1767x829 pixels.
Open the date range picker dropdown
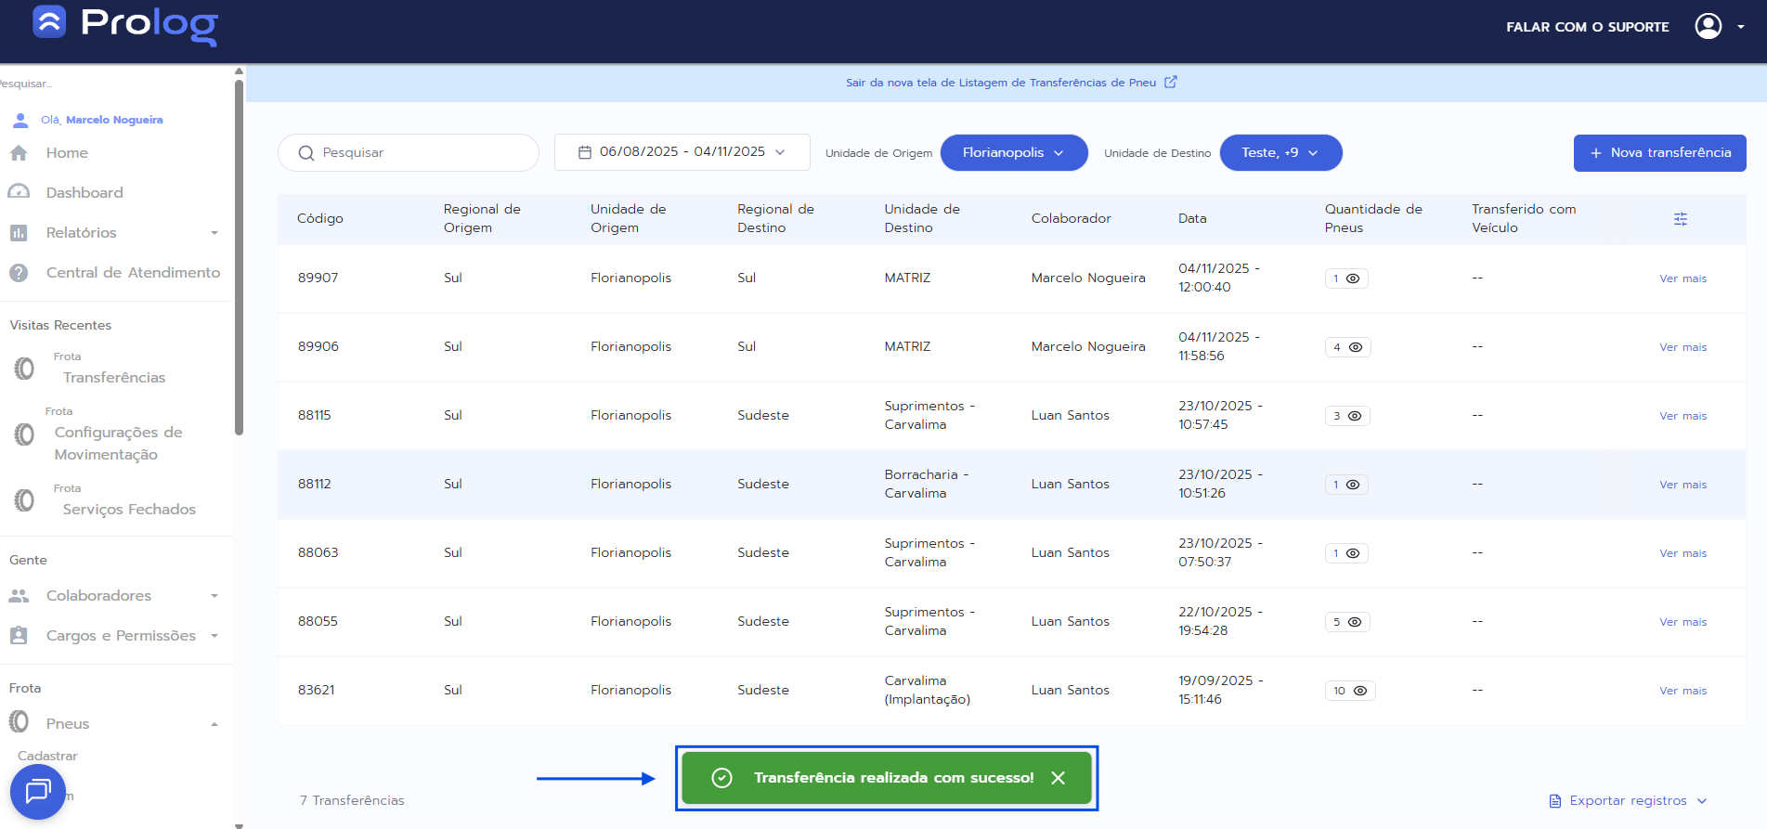(x=682, y=152)
